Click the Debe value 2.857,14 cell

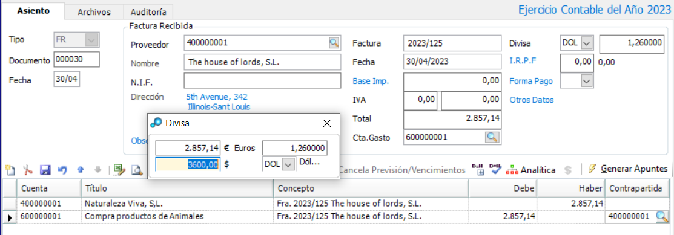503,217
